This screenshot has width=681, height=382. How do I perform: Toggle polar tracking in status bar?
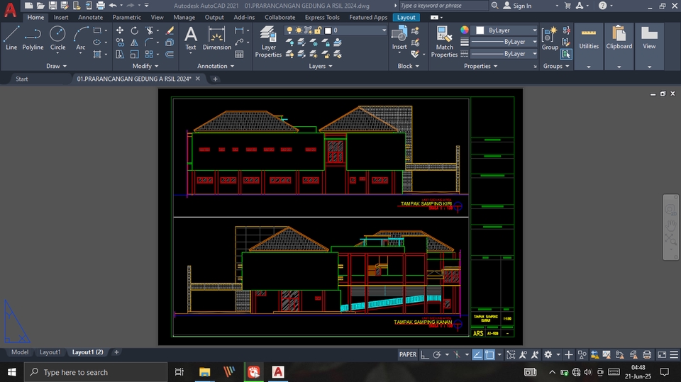point(438,354)
